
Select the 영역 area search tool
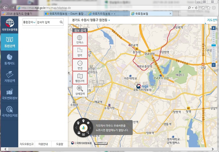click(80, 52)
